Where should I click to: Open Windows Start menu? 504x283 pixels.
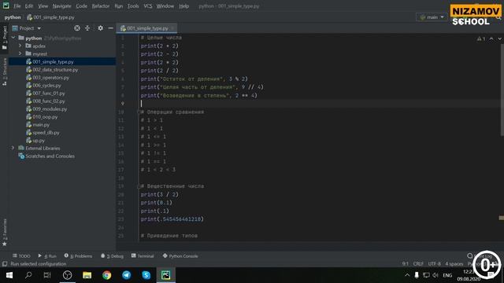point(9,275)
